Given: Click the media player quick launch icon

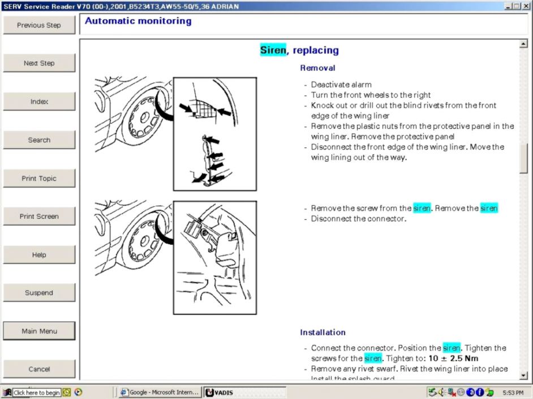Looking at the screenshot, I should pyautogui.click(x=78, y=392).
